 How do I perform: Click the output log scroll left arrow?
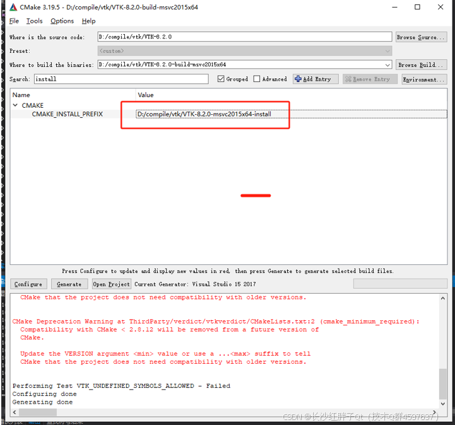click(15, 412)
